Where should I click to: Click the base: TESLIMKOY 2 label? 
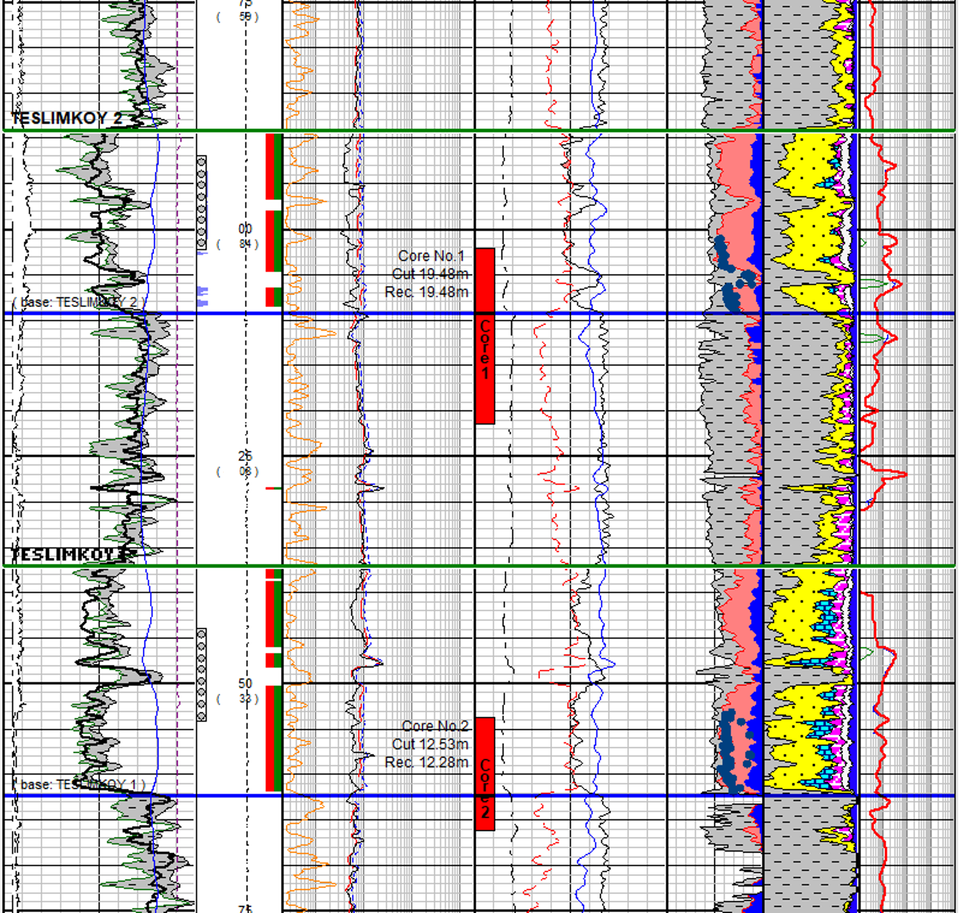[x=78, y=302]
